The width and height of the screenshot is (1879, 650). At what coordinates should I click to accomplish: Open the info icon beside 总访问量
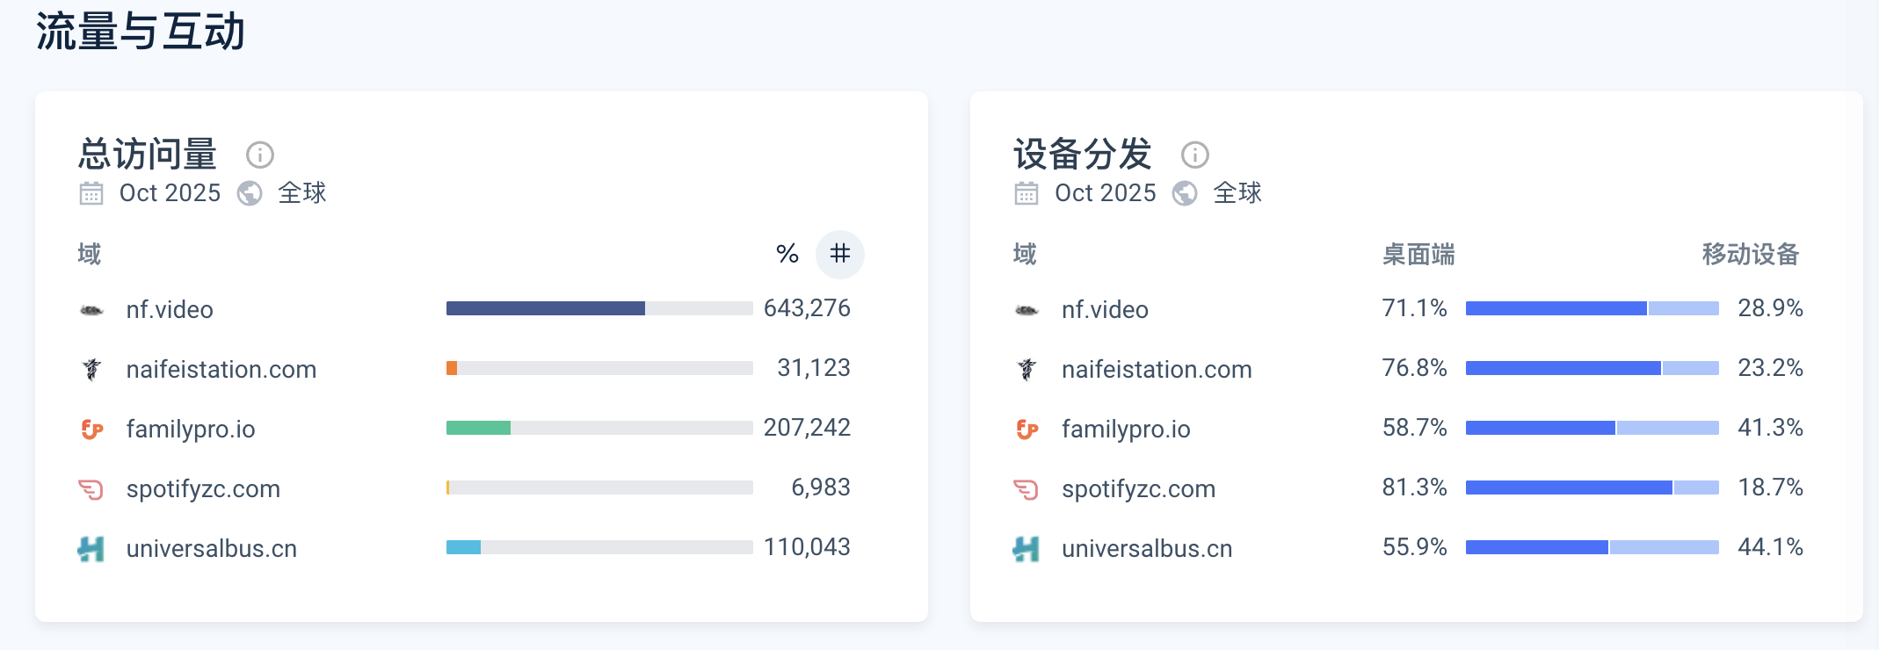click(259, 155)
